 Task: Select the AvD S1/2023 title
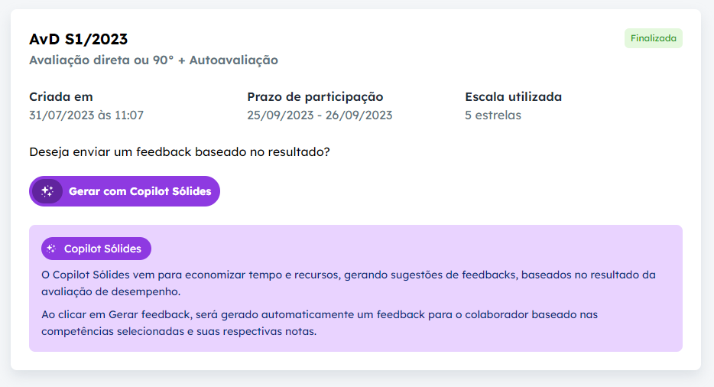(78, 39)
